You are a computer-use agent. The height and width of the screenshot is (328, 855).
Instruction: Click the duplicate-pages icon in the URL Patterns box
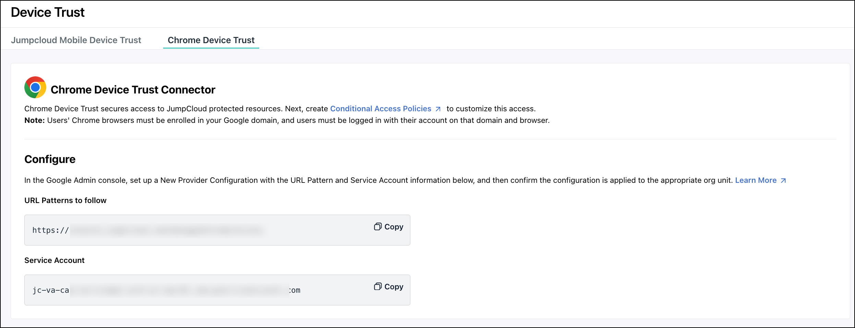pyautogui.click(x=378, y=227)
